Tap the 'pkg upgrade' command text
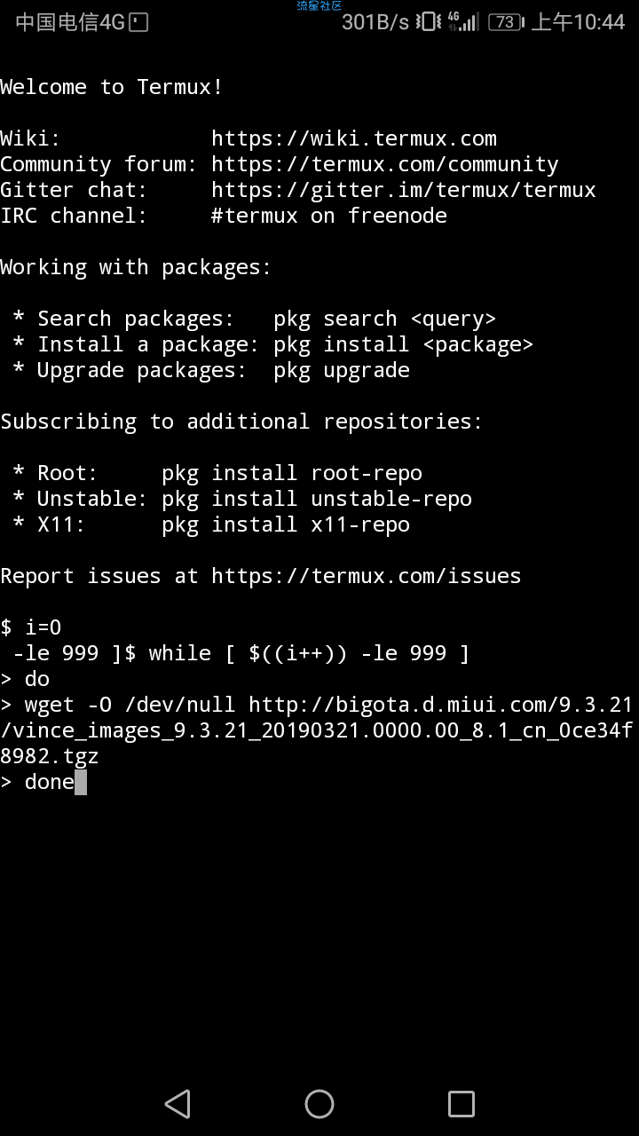 pos(342,370)
